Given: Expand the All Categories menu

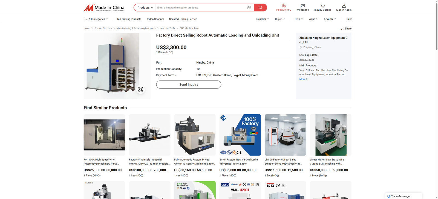Looking at the screenshot, I should pos(96,19).
